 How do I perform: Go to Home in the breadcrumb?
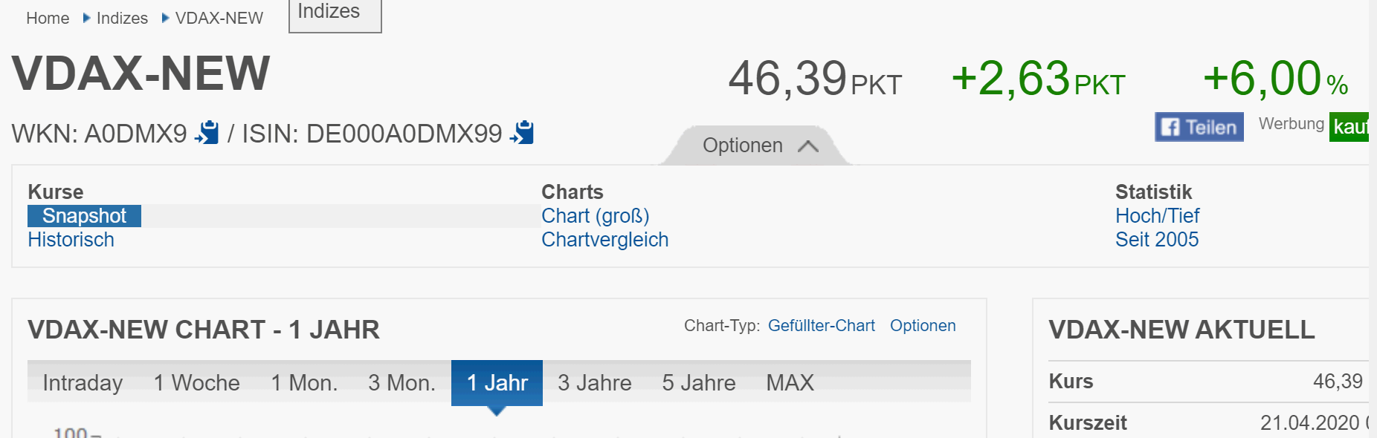pos(48,19)
